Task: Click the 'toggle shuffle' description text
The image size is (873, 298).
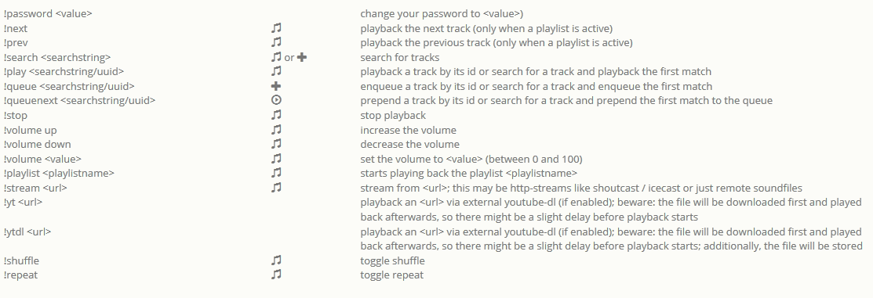Action: [x=392, y=260]
